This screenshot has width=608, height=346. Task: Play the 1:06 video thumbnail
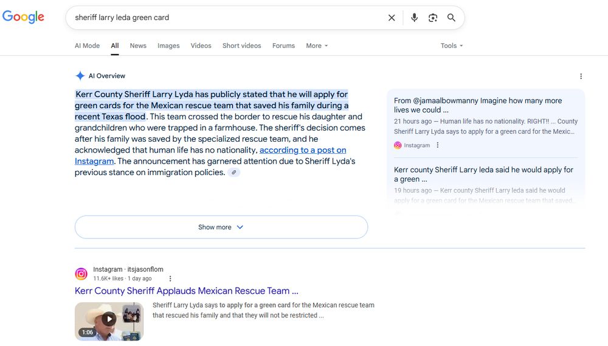109,322
